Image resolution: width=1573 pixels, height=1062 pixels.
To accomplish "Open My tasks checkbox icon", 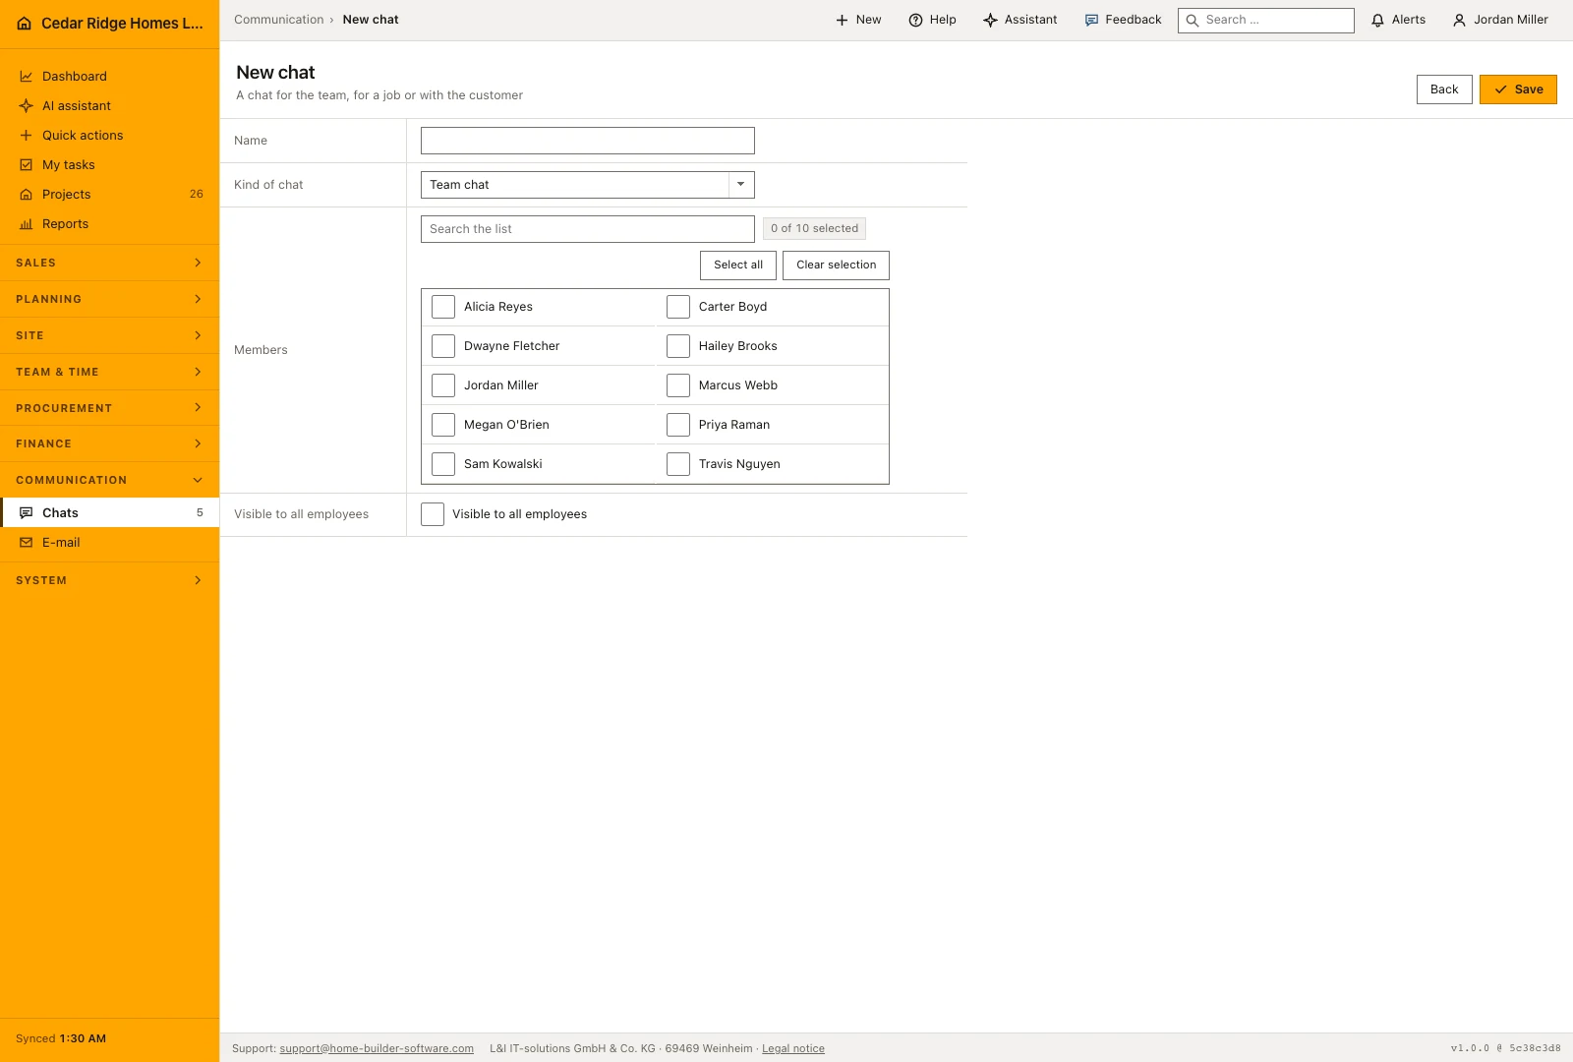I will coord(27,165).
